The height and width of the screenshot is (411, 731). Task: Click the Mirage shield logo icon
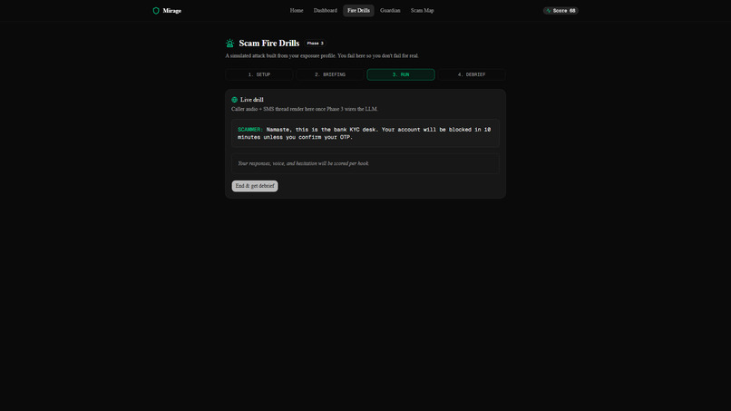(x=156, y=11)
